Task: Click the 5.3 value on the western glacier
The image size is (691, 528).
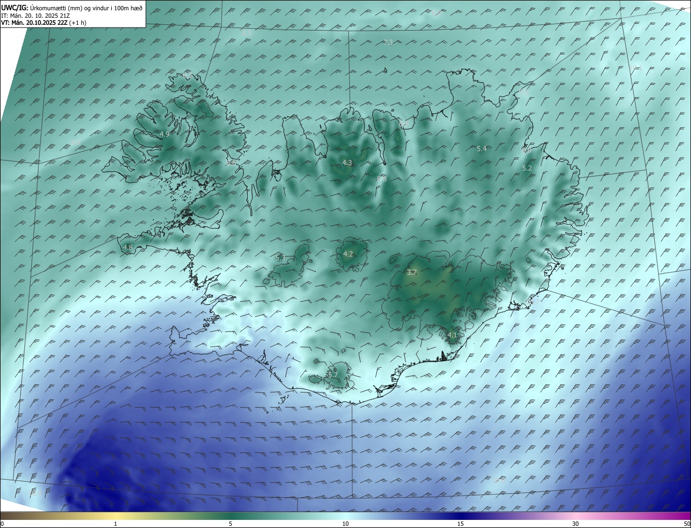Action: coord(280,258)
